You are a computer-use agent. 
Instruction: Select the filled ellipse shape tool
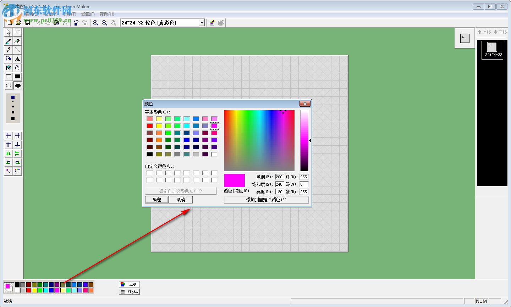17,85
